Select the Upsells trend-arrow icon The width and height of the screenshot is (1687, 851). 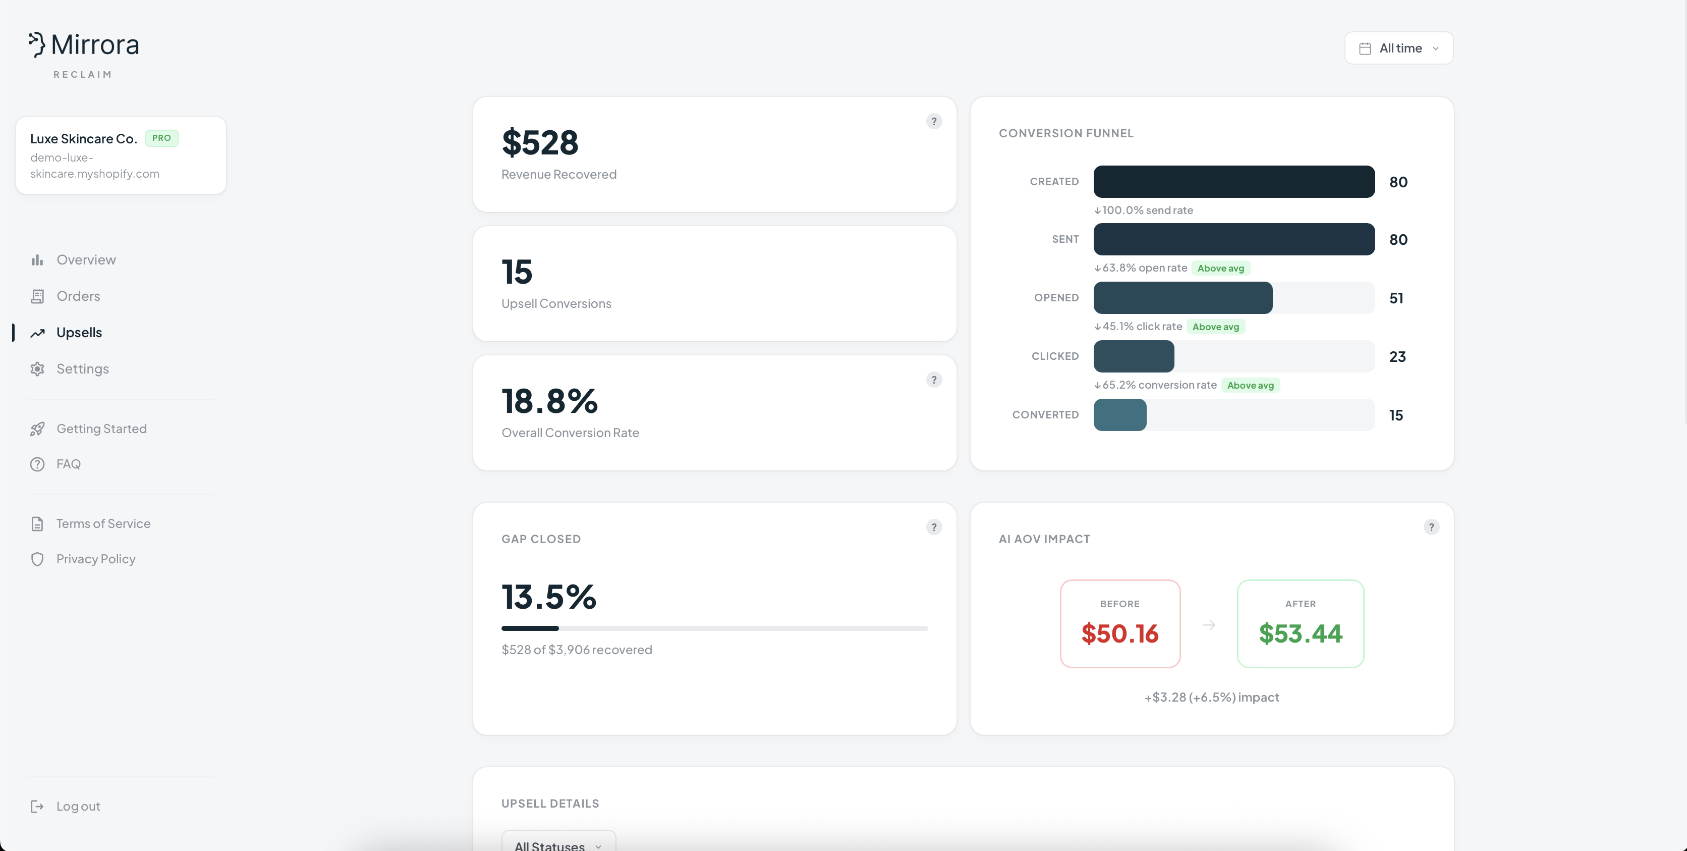coord(37,332)
